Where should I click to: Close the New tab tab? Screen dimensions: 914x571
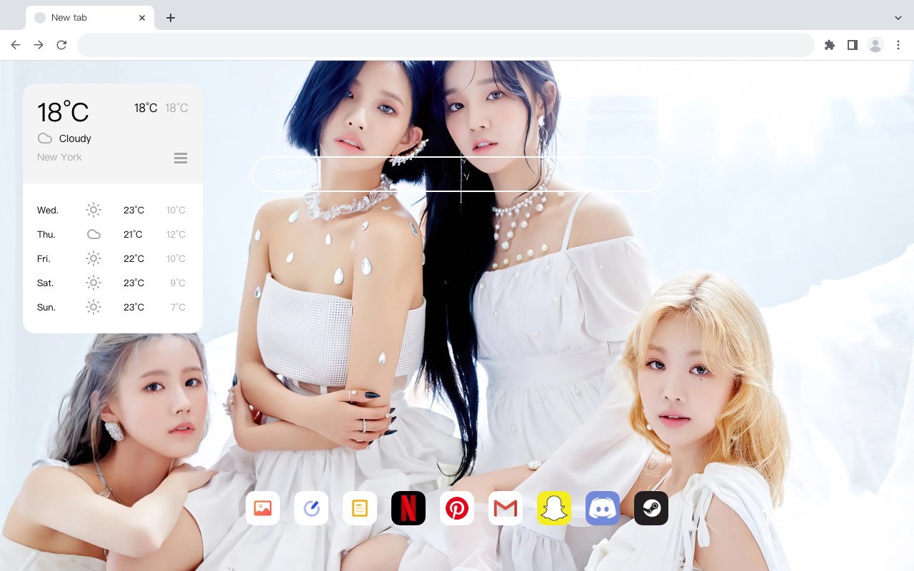[143, 18]
